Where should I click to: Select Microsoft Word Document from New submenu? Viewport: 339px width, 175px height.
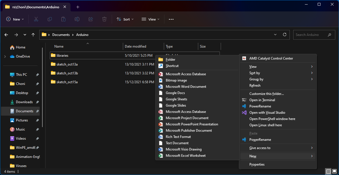pos(186,86)
